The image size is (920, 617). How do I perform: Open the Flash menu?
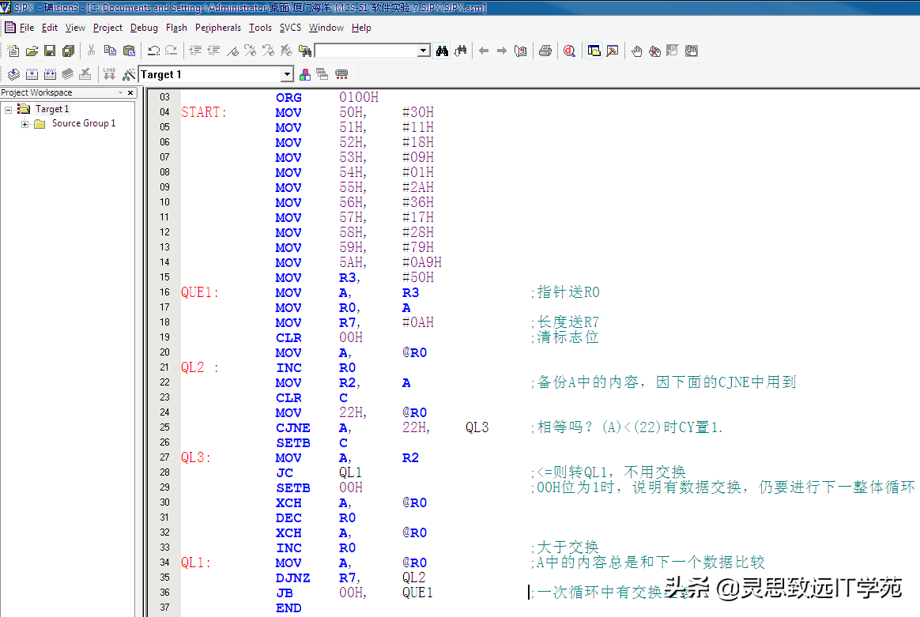click(x=176, y=28)
